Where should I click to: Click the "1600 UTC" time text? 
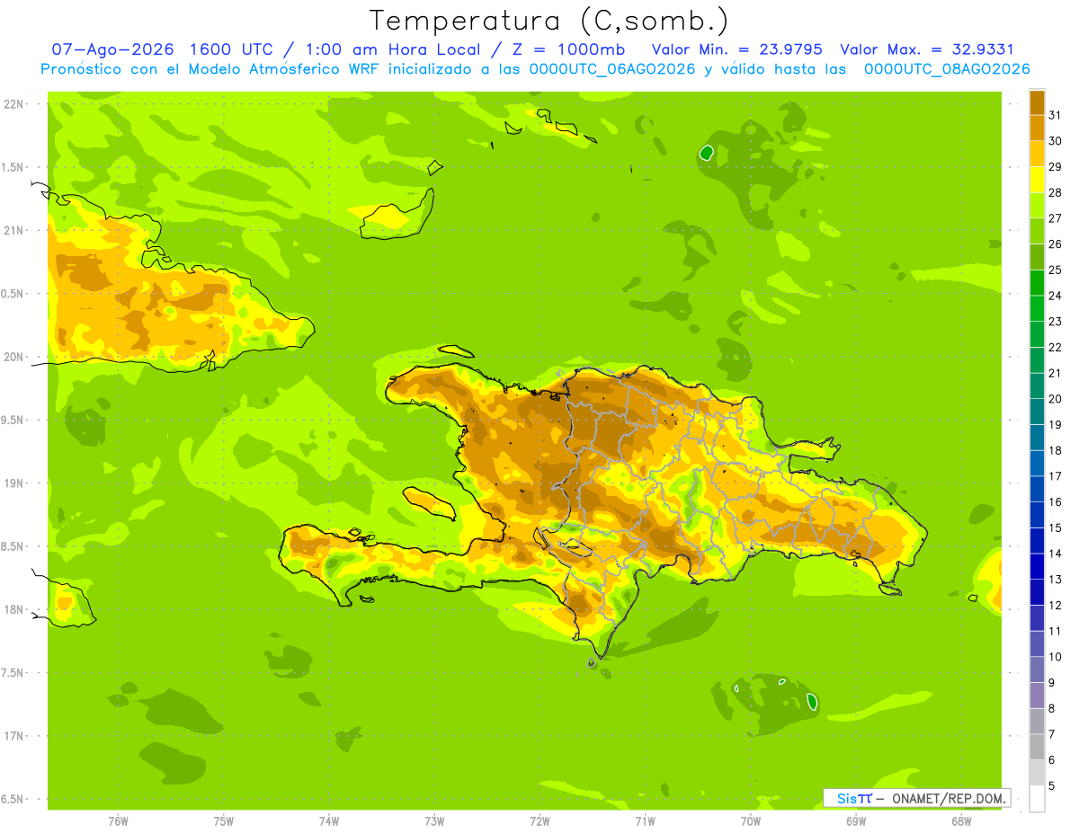coord(232,49)
